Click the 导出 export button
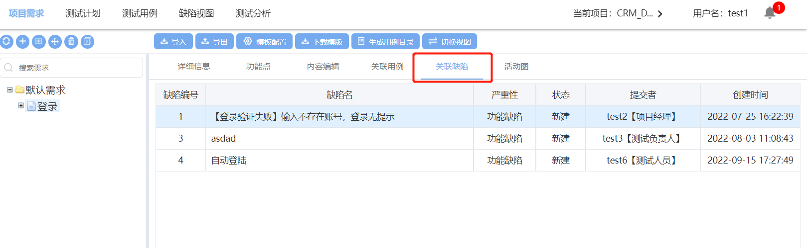This screenshot has height=248, width=807. coord(214,42)
